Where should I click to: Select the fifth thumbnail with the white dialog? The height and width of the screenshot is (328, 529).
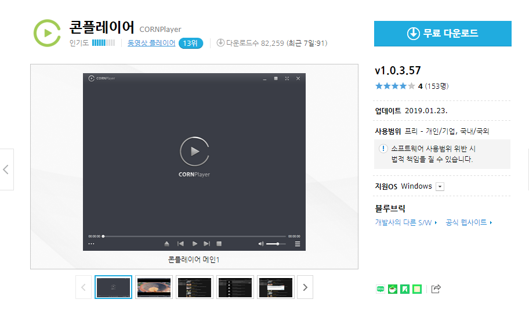(276, 287)
